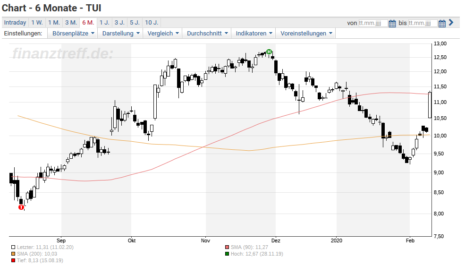Click the 'Letzter: 11,31 (11.02.20)' legend text
Image resolution: width=465 pixels, height=266 pixels.
click(x=45, y=247)
